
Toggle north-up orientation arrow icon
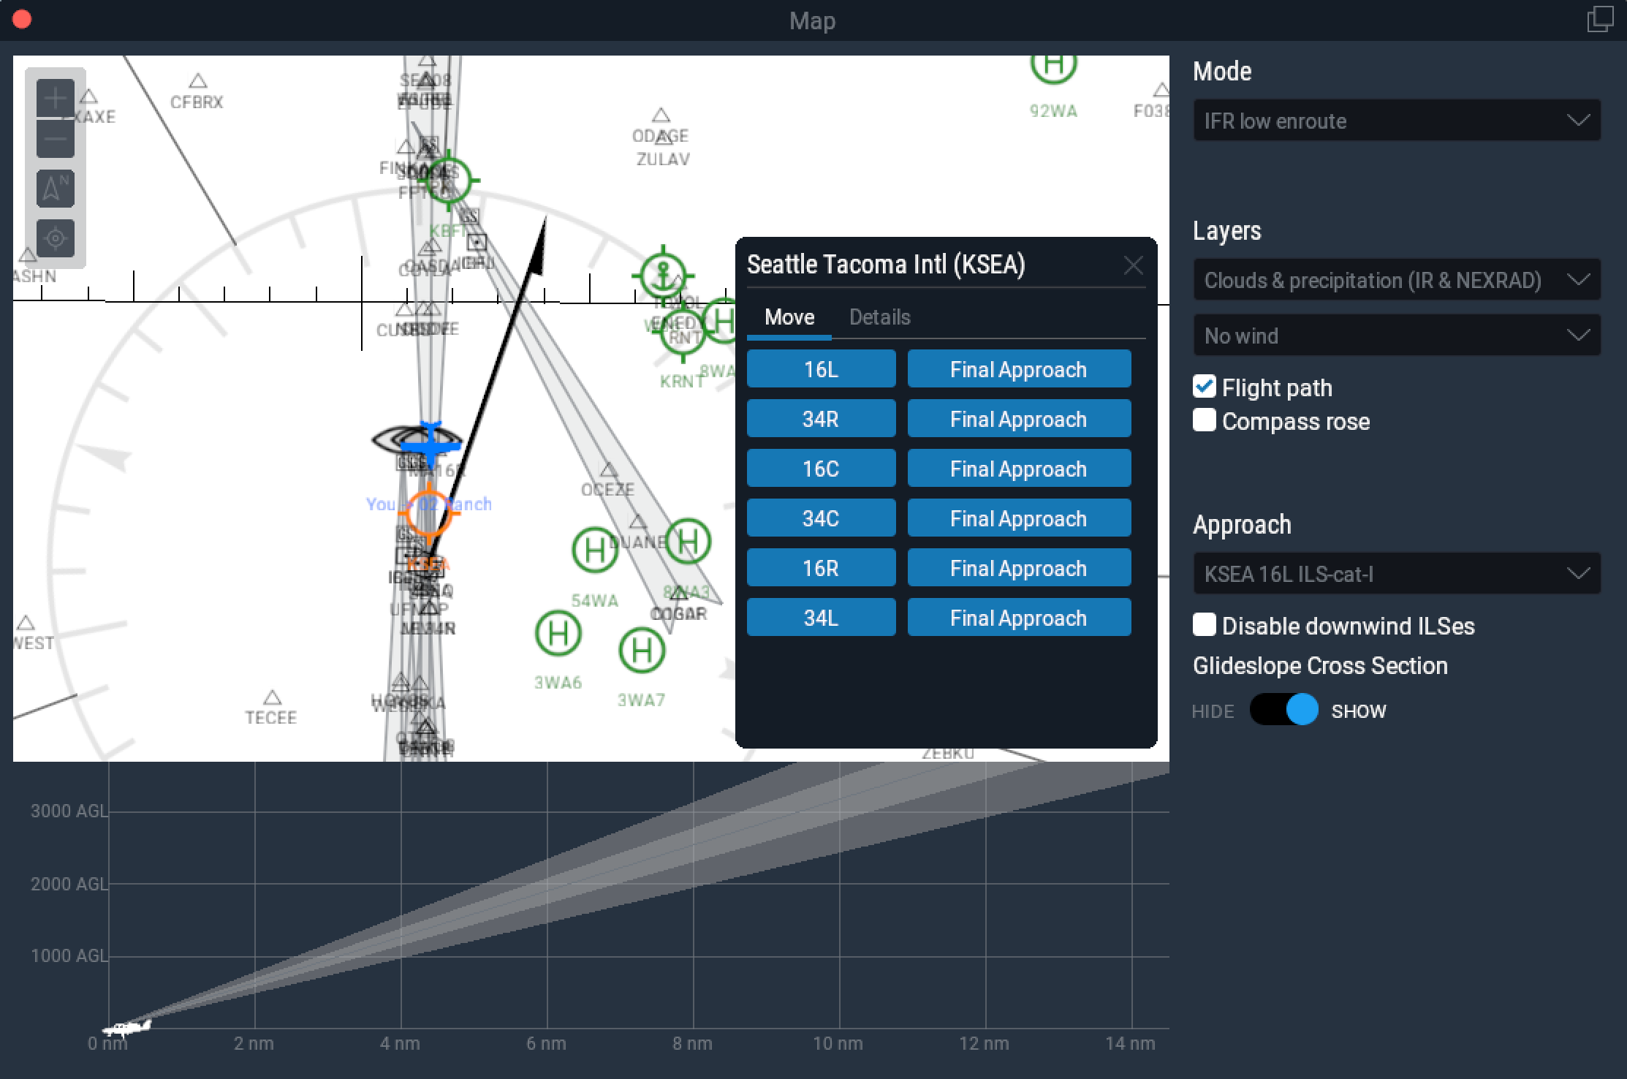pyautogui.click(x=56, y=188)
